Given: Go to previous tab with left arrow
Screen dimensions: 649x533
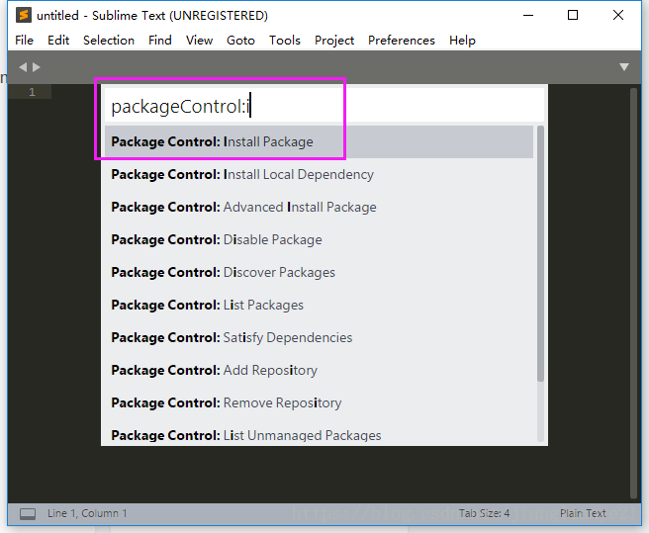Looking at the screenshot, I should (x=23, y=67).
